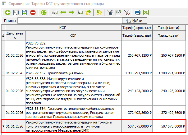Click the row indicator of the 01.01.2026 row
Viewport: 188px width, 135px height.
tap(3, 126)
